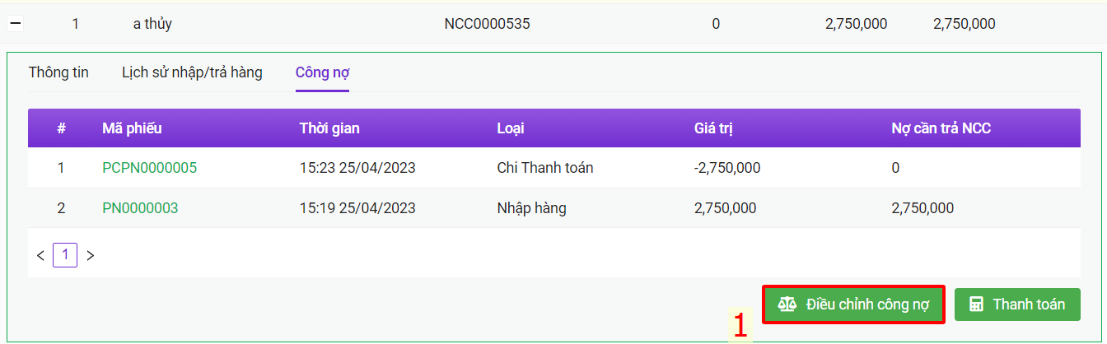This screenshot has height=344, width=1107.
Task: Click the Giá trị column header
Action: click(713, 128)
